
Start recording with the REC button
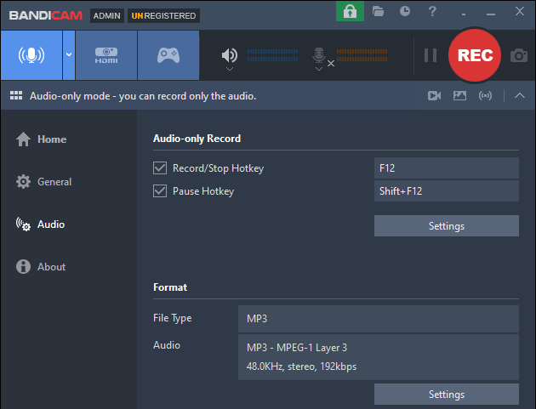click(x=475, y=55)
